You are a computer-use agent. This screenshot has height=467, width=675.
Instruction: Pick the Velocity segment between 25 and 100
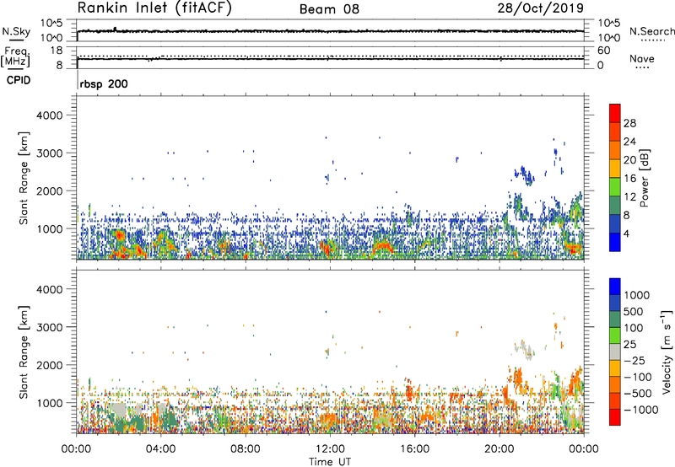[x=615, y=335]
